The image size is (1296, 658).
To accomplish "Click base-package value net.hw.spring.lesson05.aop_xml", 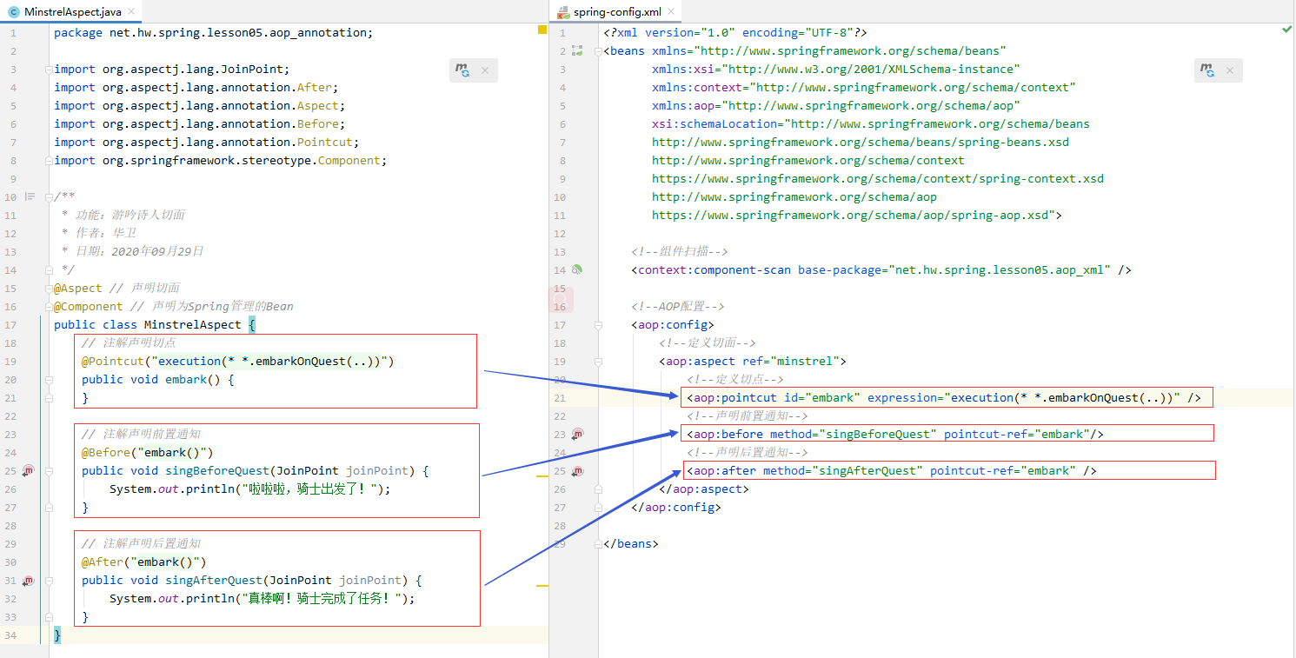I will (999, 269).
